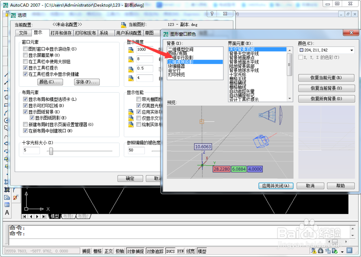Select the Multiline Text A tool
This screenshot has height=257, width=361.
point(7,212)
